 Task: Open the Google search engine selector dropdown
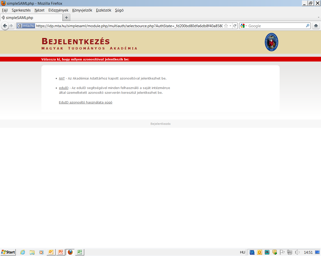pos(244,26)
